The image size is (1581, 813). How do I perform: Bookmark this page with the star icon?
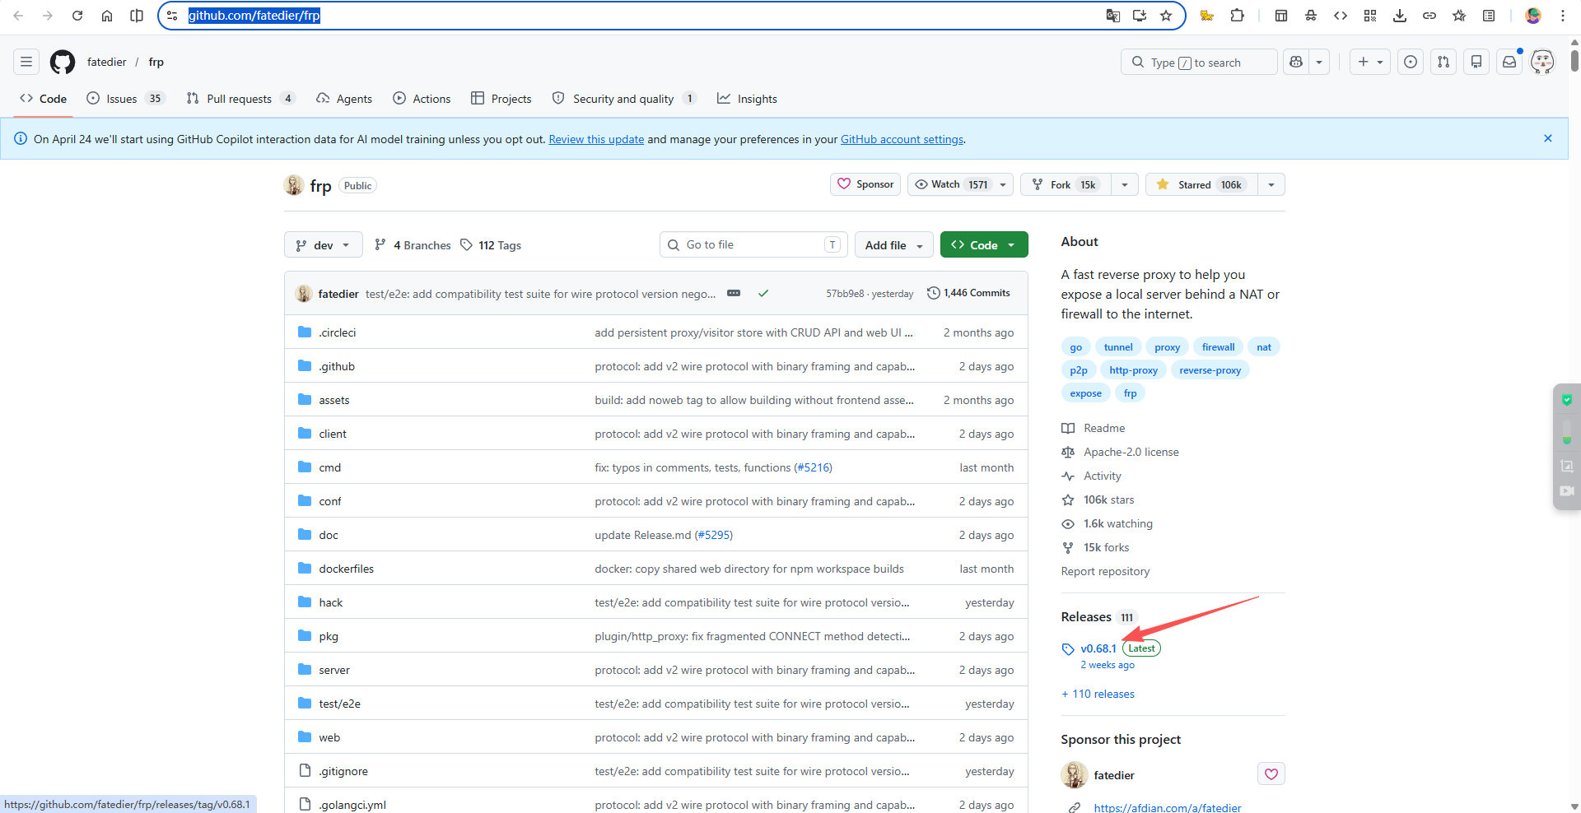1166,16
